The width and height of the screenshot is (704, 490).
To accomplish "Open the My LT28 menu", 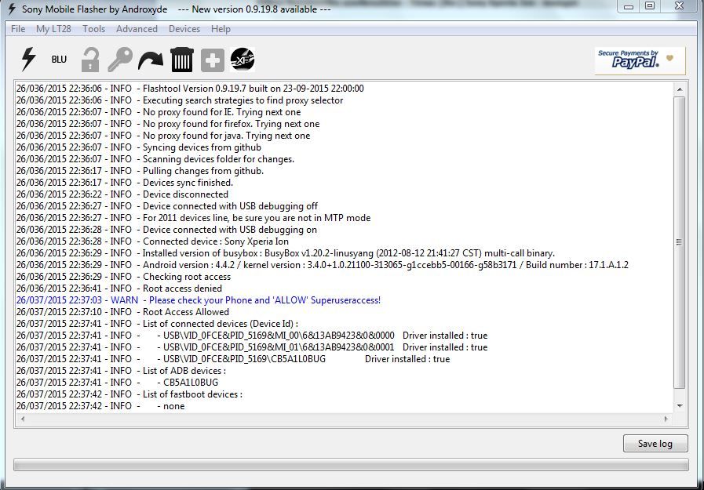I will tap(53, 29).
